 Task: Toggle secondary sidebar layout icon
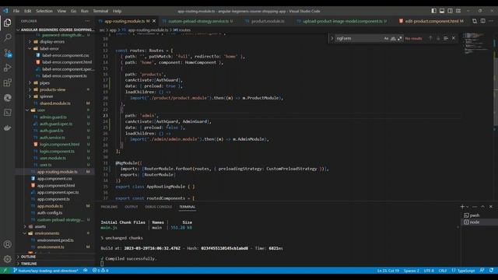pyautogui.click(x=450, y=11)
